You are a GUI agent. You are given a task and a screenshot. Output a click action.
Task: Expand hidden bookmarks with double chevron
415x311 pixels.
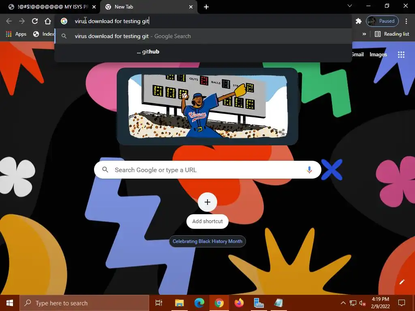[364, 34]
